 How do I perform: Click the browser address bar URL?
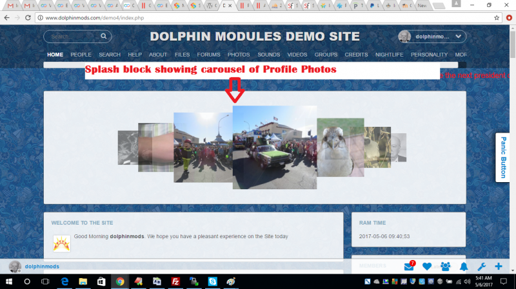[94, 18]
